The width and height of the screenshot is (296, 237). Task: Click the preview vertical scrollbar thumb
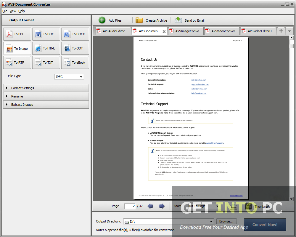[x=292, y=46]
